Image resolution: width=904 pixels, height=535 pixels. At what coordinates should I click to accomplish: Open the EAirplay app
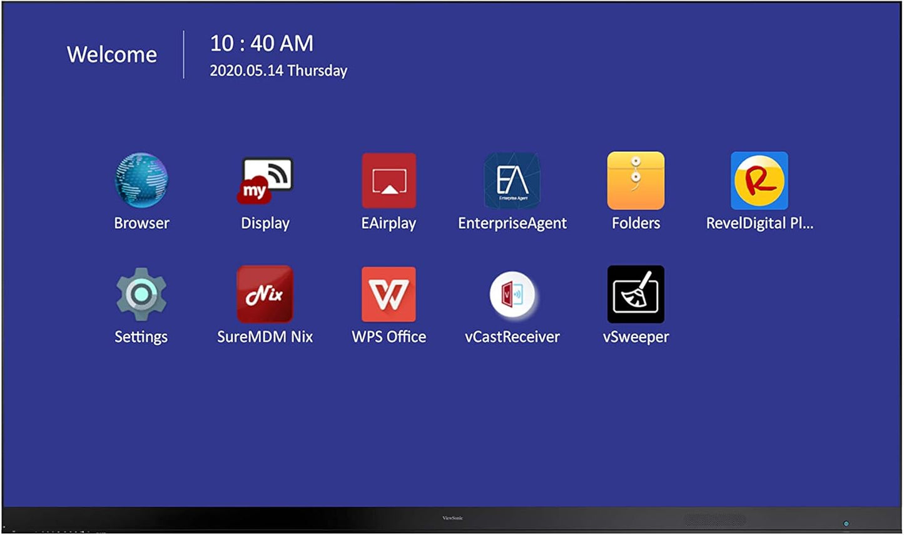point(389,181)
